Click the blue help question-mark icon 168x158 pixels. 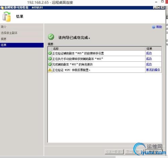click(154, 27)
